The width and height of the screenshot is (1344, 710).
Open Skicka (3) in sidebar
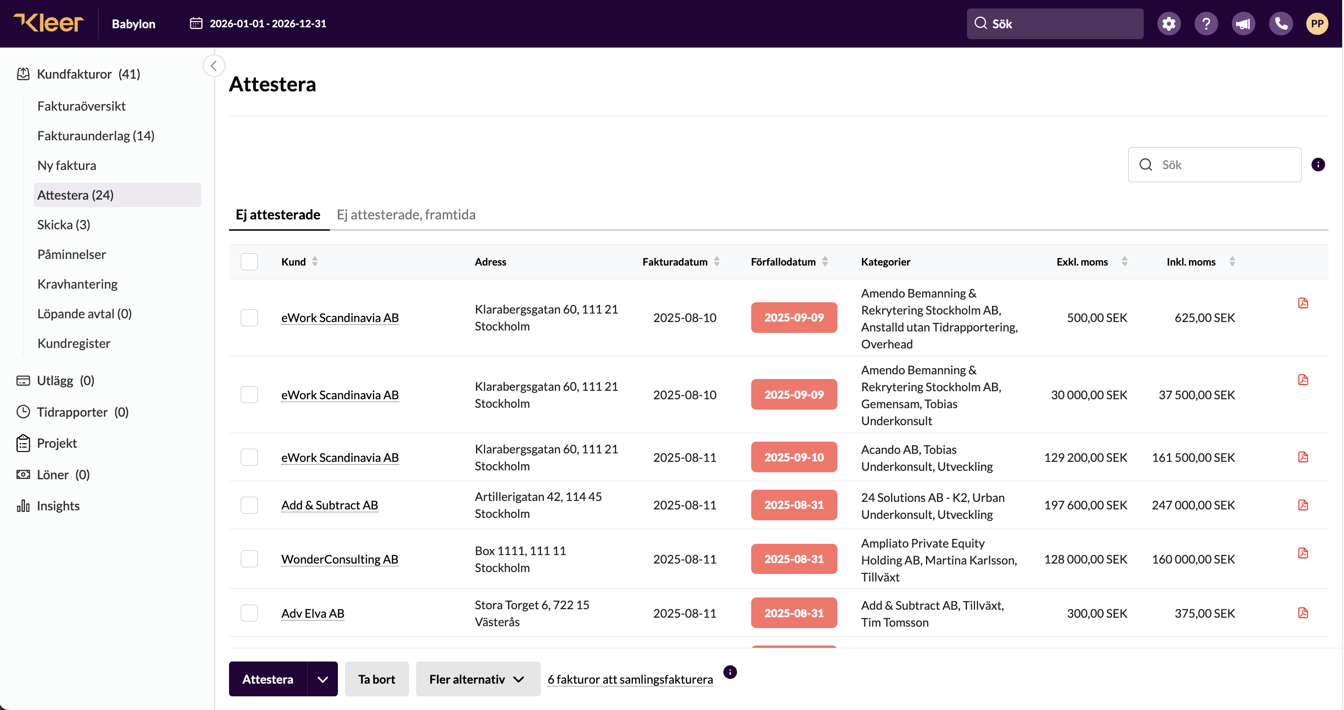(x=64, y=225)
